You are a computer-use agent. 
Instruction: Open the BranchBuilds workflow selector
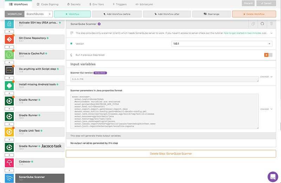pyautogui.click(x=39, y=14)
